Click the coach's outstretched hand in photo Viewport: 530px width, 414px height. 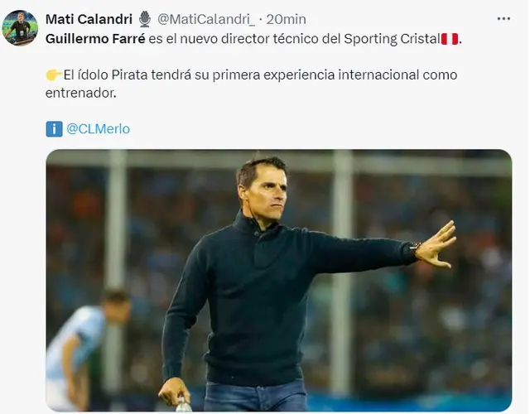[436, 244]
